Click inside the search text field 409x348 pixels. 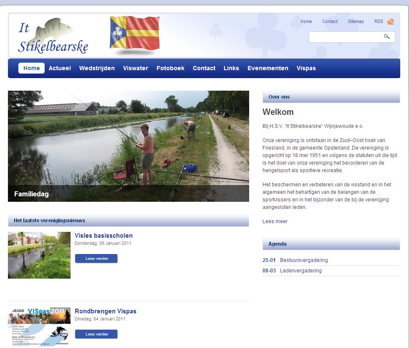click(x=344, y=37)
